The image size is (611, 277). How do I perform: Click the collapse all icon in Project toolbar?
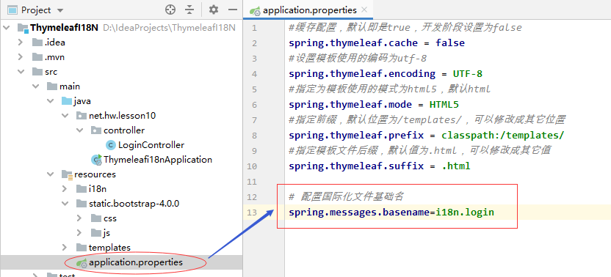point(189,10)
